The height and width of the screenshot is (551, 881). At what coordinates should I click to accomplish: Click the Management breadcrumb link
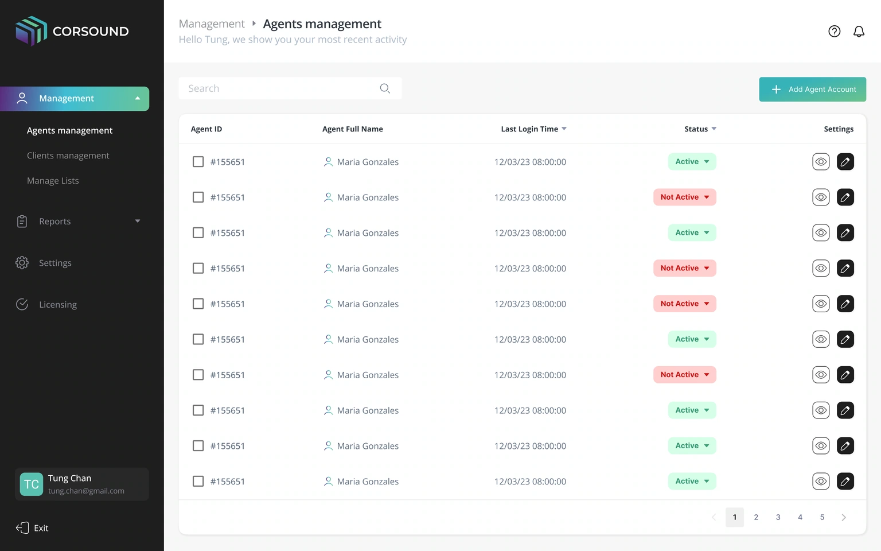click(212, 24)
